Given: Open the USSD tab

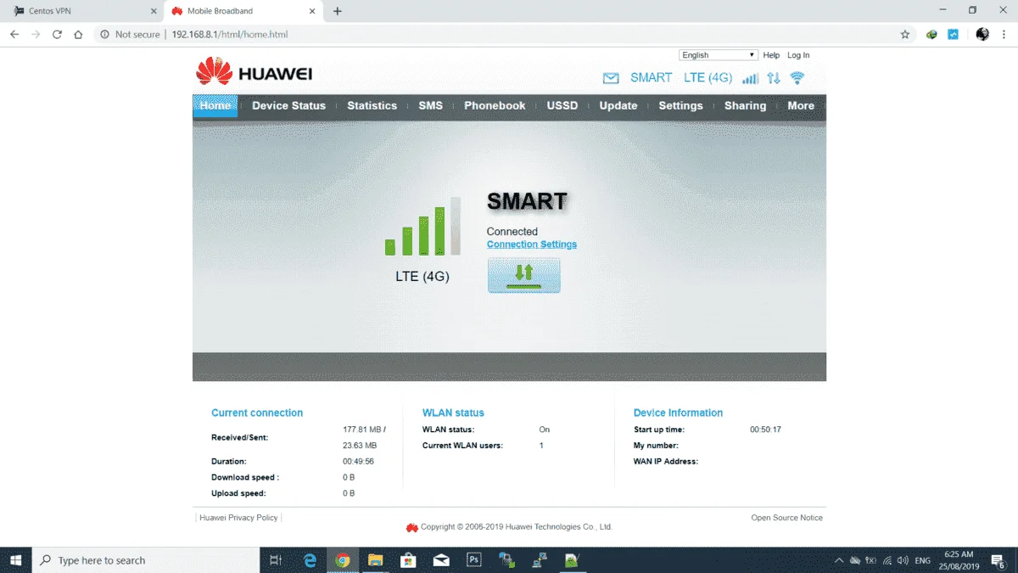Looking at the screenshot, I should click(x=562, y=106).
